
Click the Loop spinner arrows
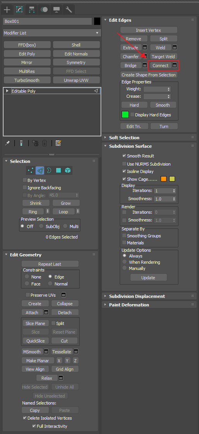click(78, 211)
